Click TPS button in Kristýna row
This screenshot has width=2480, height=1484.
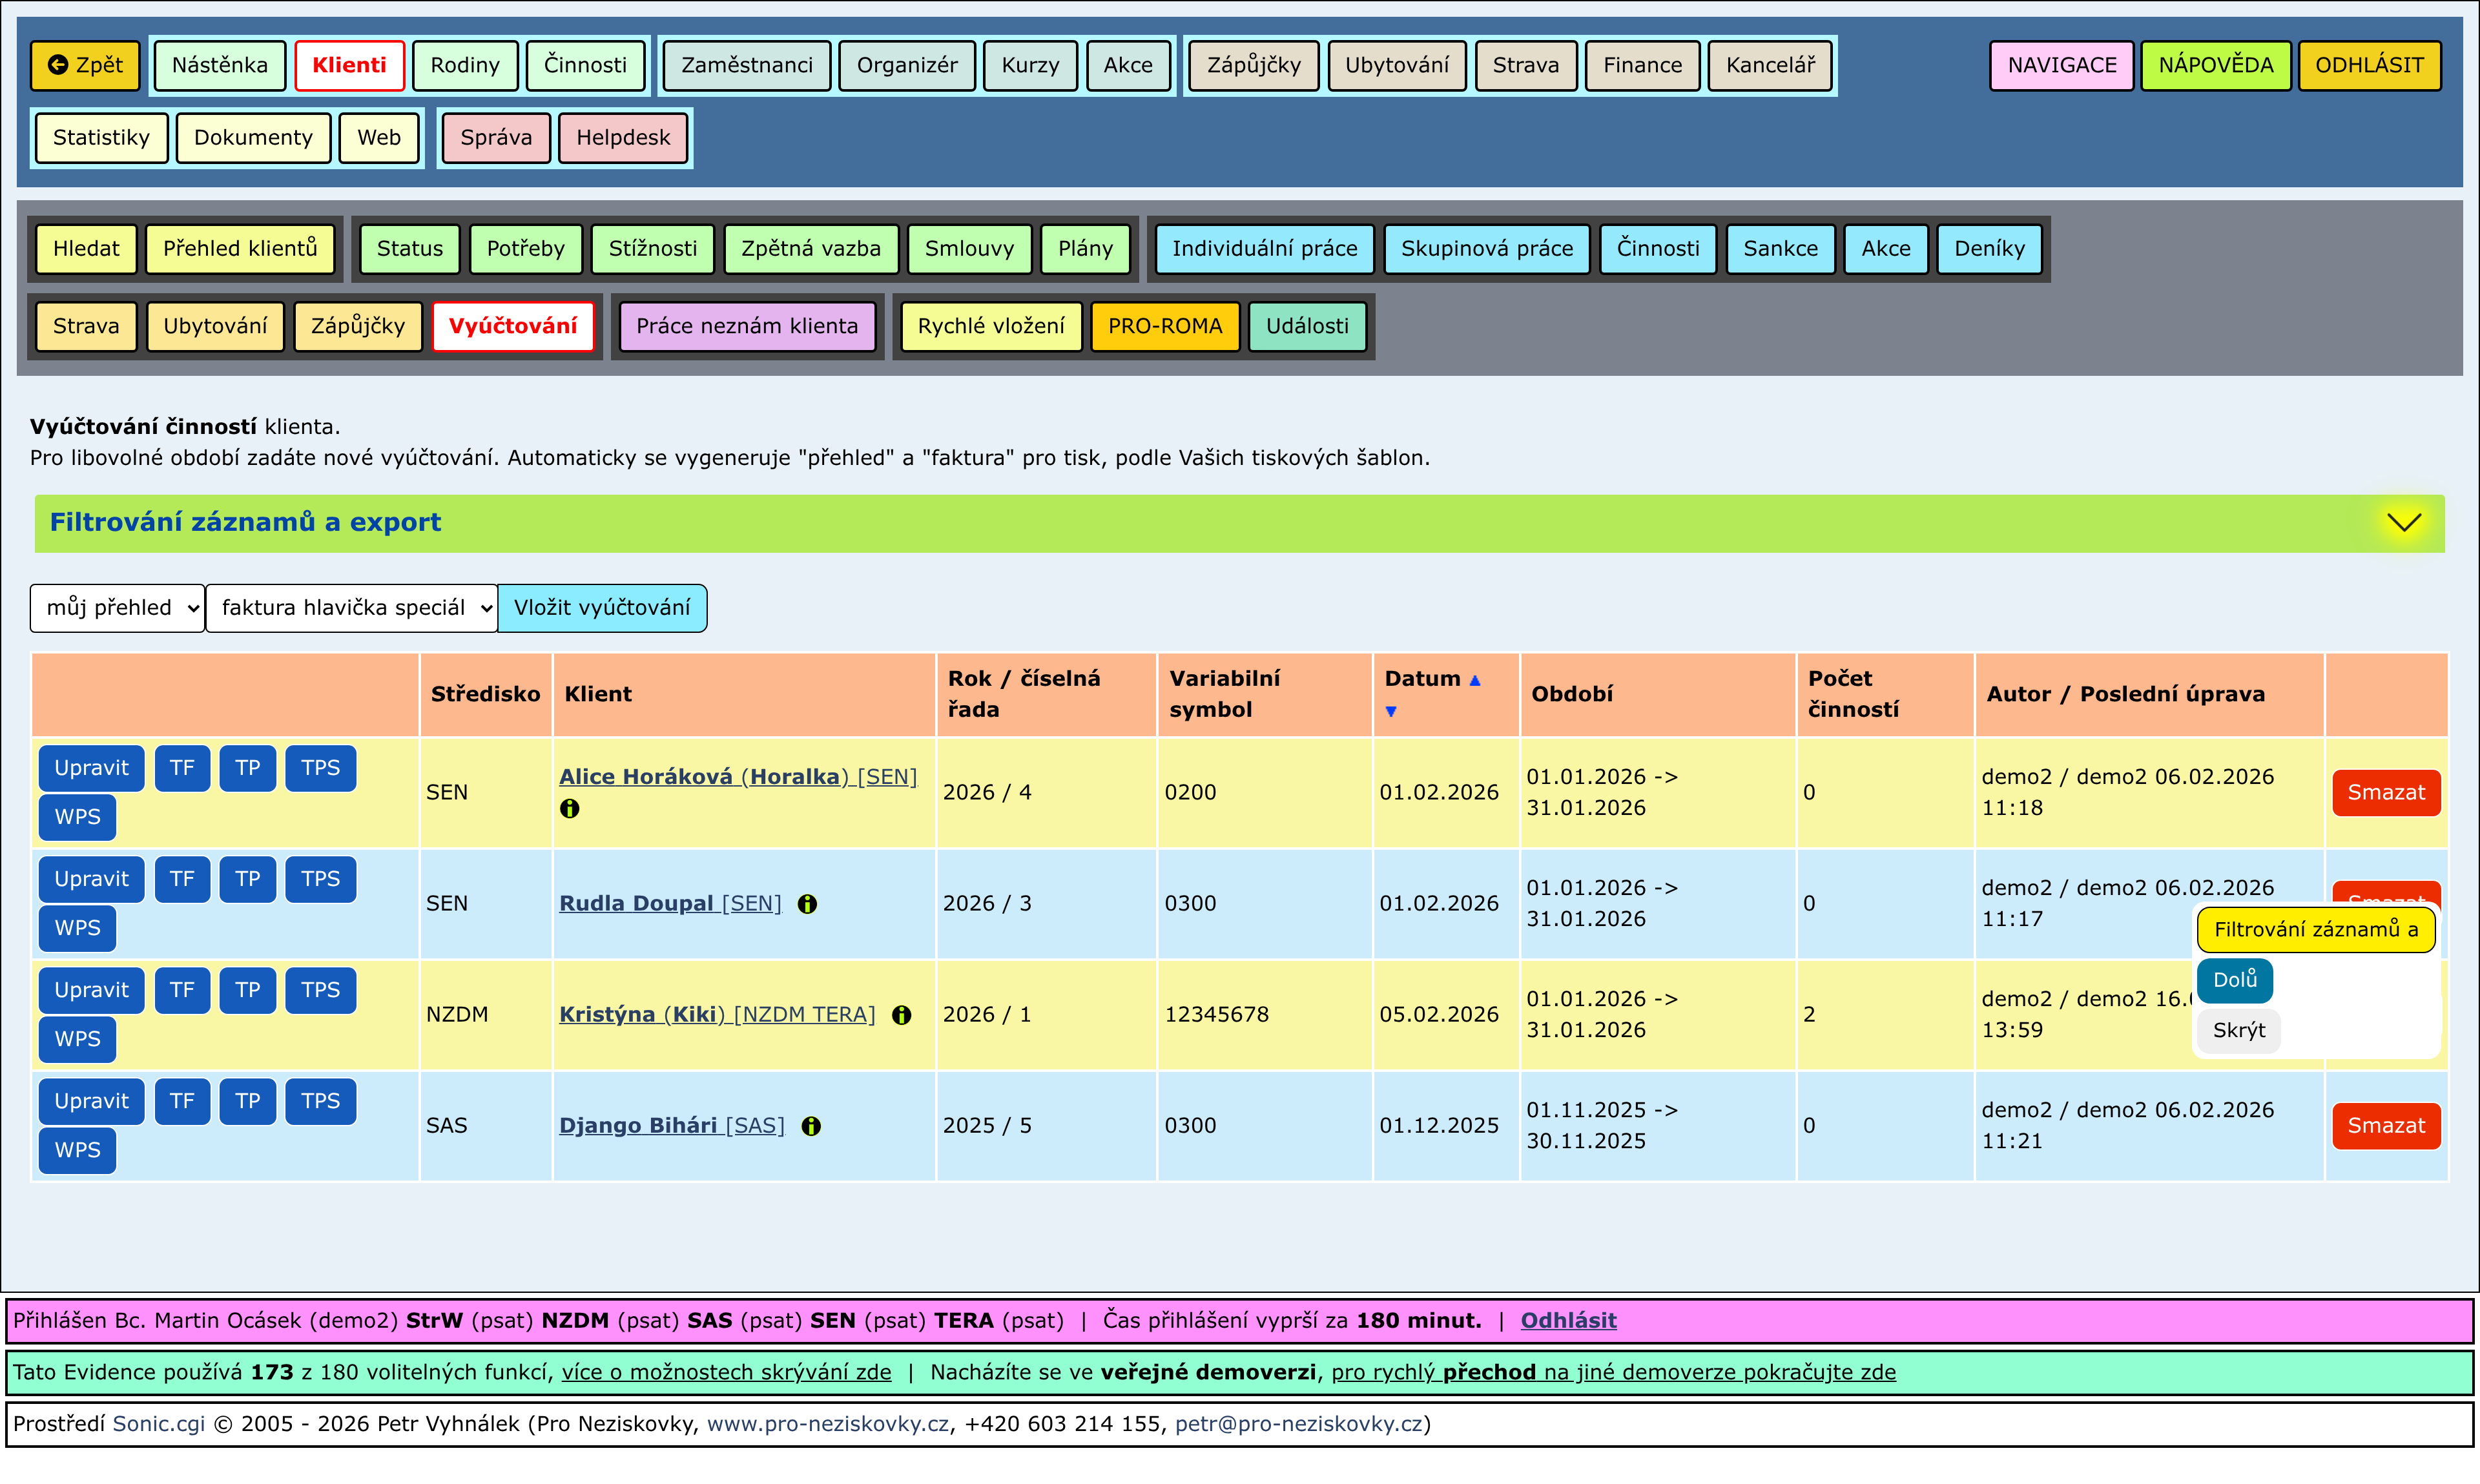(320, 990)
